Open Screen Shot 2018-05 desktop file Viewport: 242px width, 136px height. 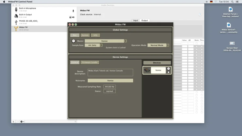(x=232, y=46)
